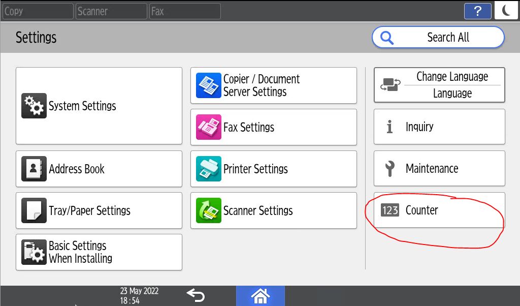
Task: Click the pink Fax Settings icon
Action: (209, 127)
